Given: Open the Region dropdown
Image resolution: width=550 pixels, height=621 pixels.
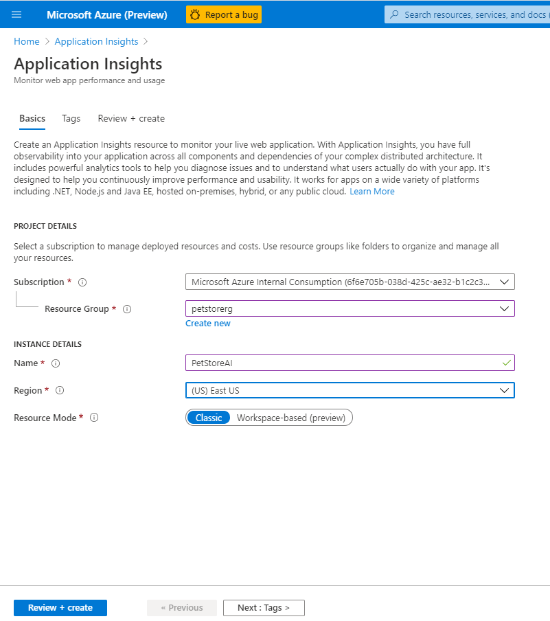Looking at the screenshot, I should click(x=506, y=389).
